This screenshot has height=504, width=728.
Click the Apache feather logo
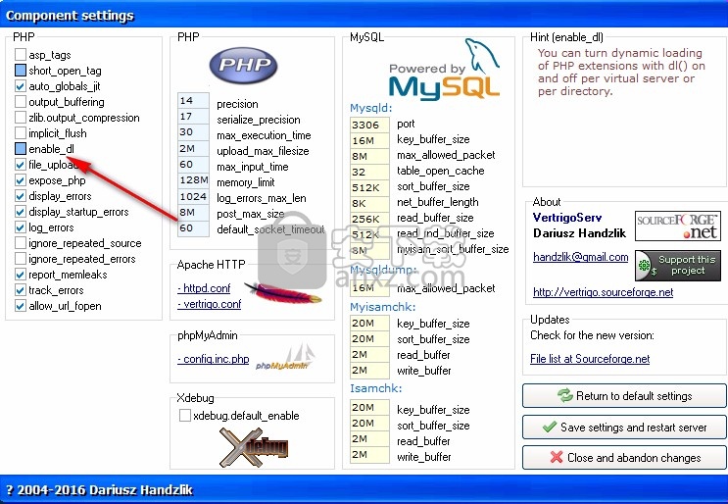(x=282, y=292)
